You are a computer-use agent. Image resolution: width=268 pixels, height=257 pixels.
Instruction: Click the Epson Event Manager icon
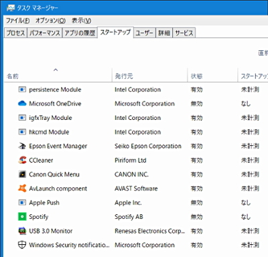click(x=22, y=146)
